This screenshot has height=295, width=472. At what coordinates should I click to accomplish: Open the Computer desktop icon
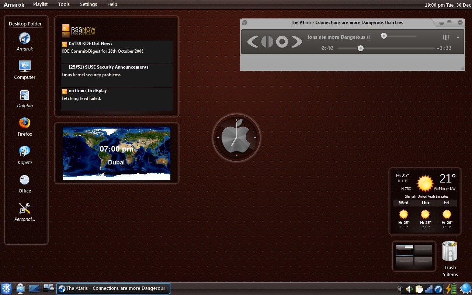[25, 66]
